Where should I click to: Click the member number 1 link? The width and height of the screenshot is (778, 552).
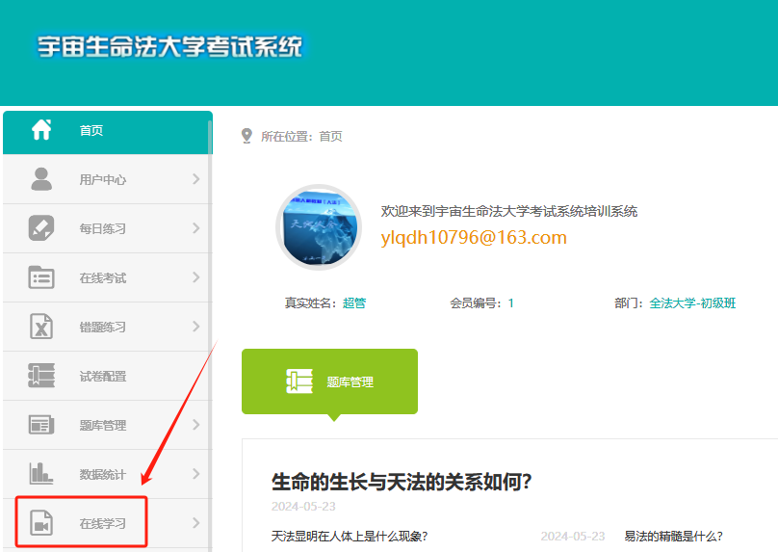511,302
